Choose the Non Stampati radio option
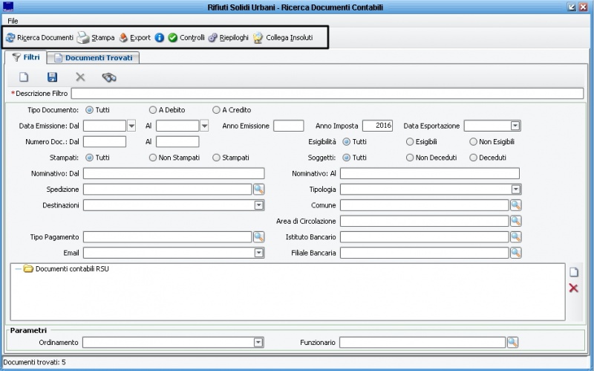Screen dimensions: 594x371 pos(153,158)
